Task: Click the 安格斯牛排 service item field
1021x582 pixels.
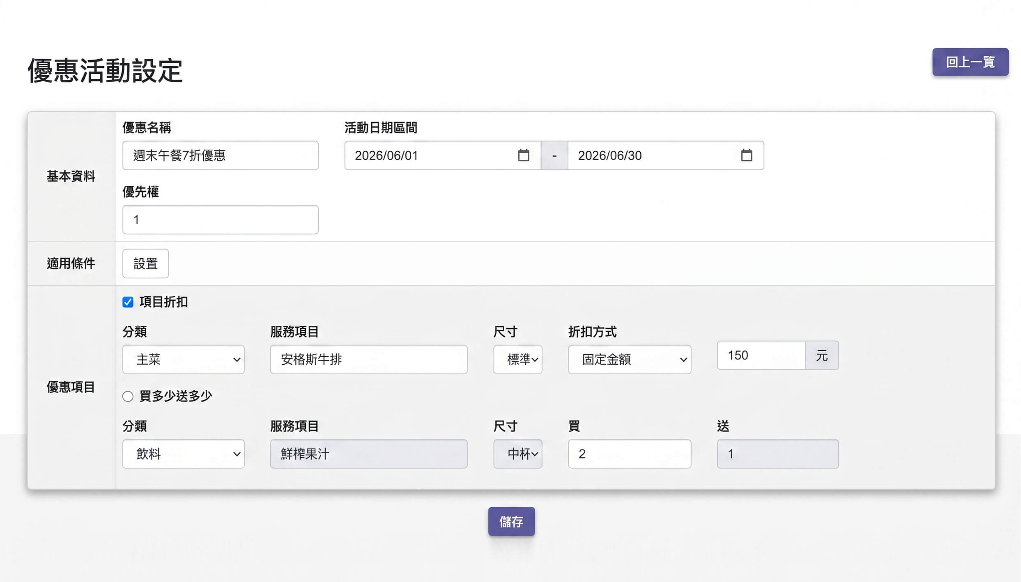Action: 368,360
